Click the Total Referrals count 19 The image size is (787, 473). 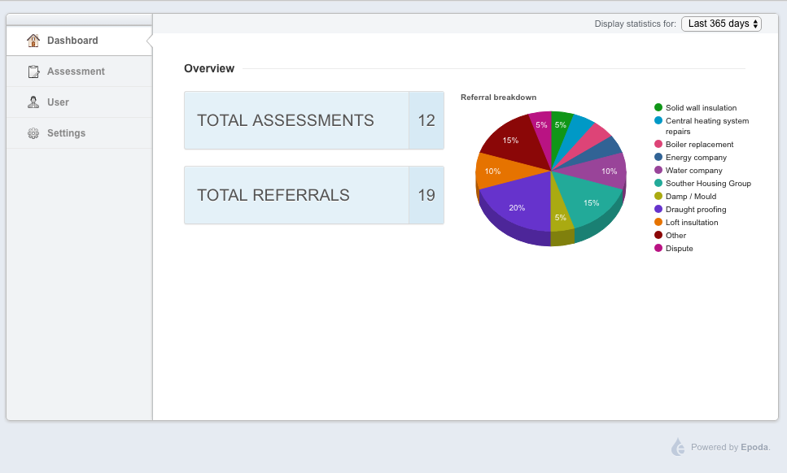coord(426,195)
